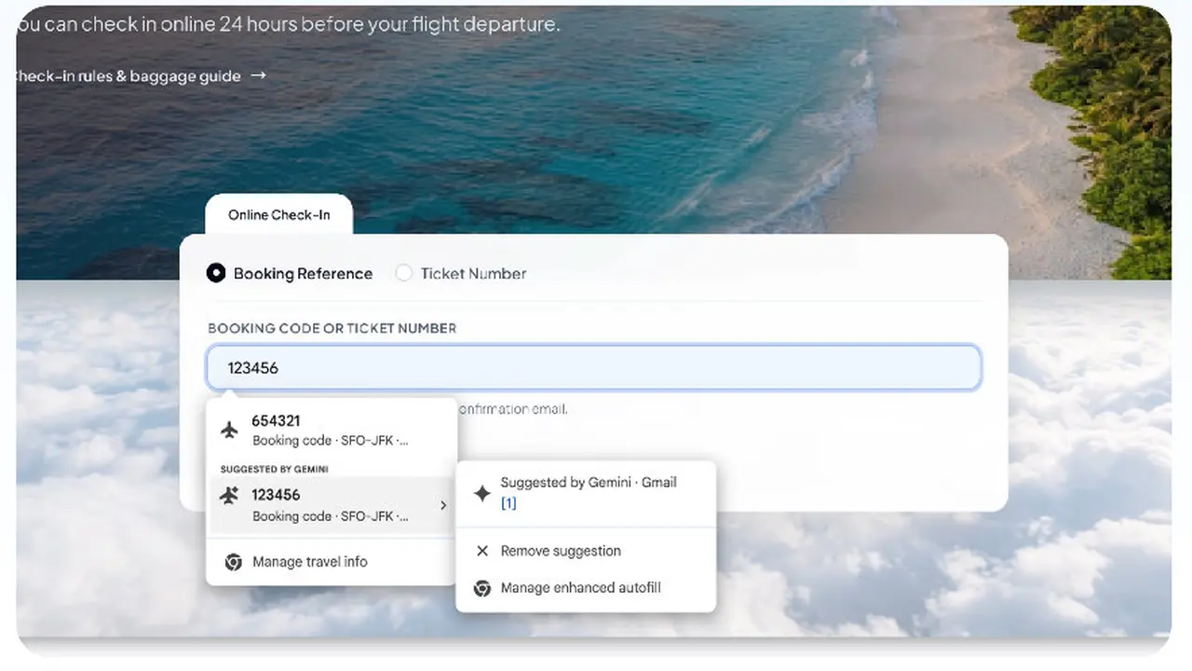This screenshot has width=1192, height=671.
Task: Open the Online Check-In tab
Action: pyautogui.click(x=278, y=214)
